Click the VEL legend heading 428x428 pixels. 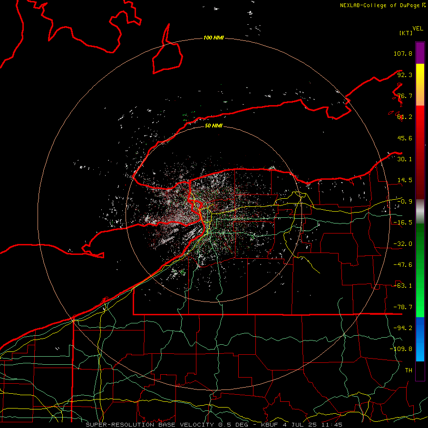click(x=418, y=29)
